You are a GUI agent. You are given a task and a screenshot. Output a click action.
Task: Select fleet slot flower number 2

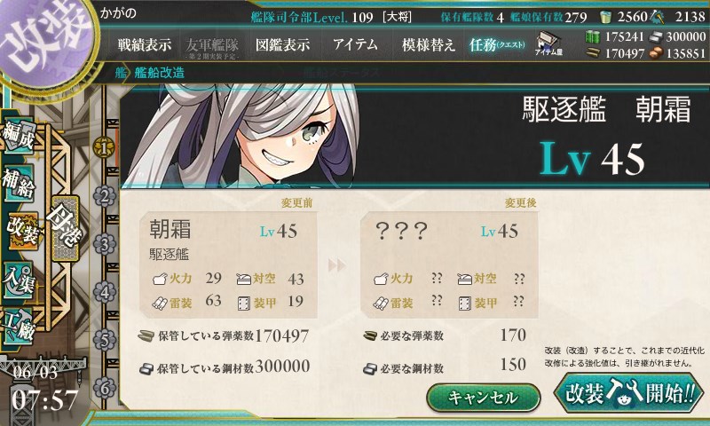[x=105, y=196]
